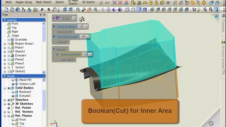Pin the Tree panel with pushpin icon
Screen dimensions: 226x127
(41, 15)
